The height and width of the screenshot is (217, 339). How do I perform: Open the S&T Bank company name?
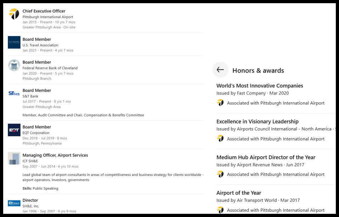point(30,96)
